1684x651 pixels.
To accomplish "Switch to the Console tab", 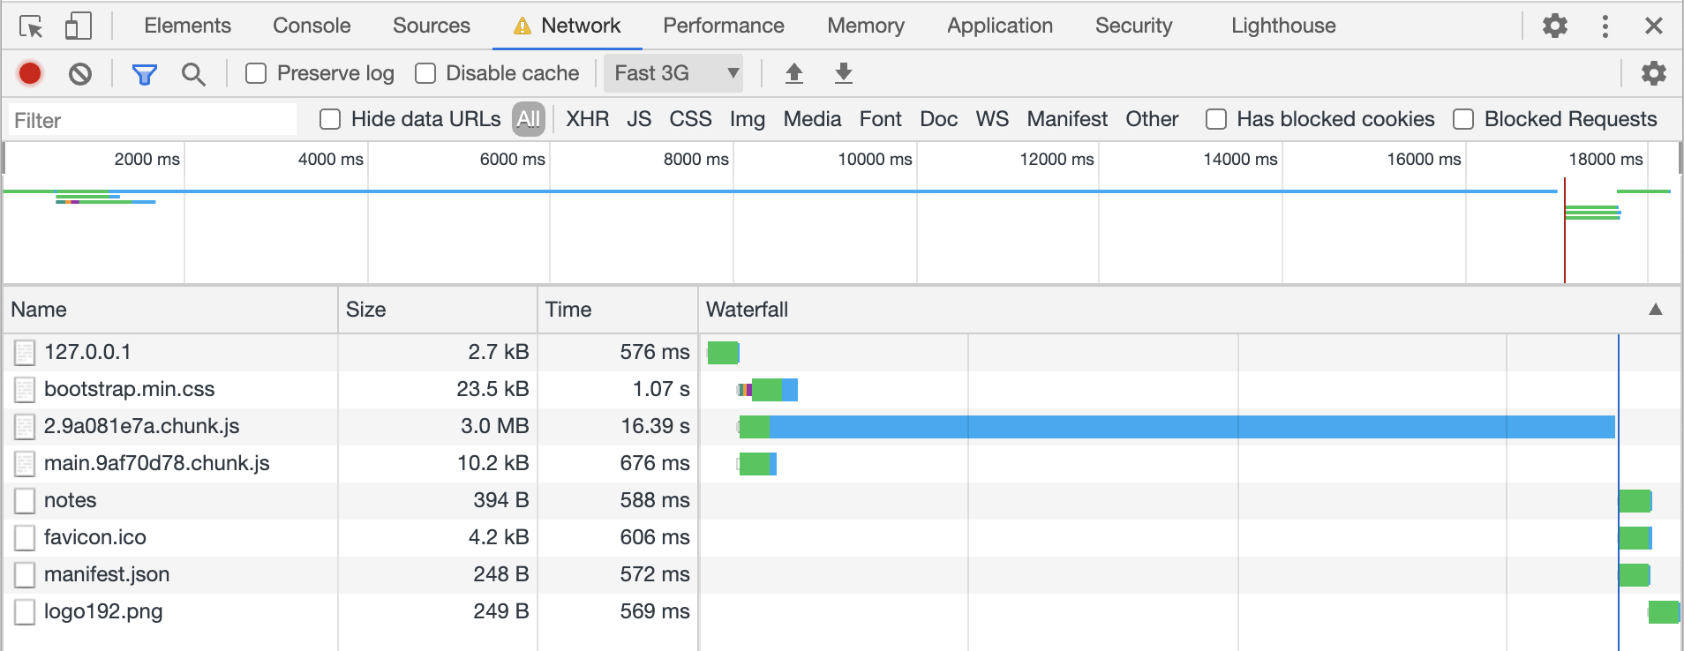I will click(312, 26).
